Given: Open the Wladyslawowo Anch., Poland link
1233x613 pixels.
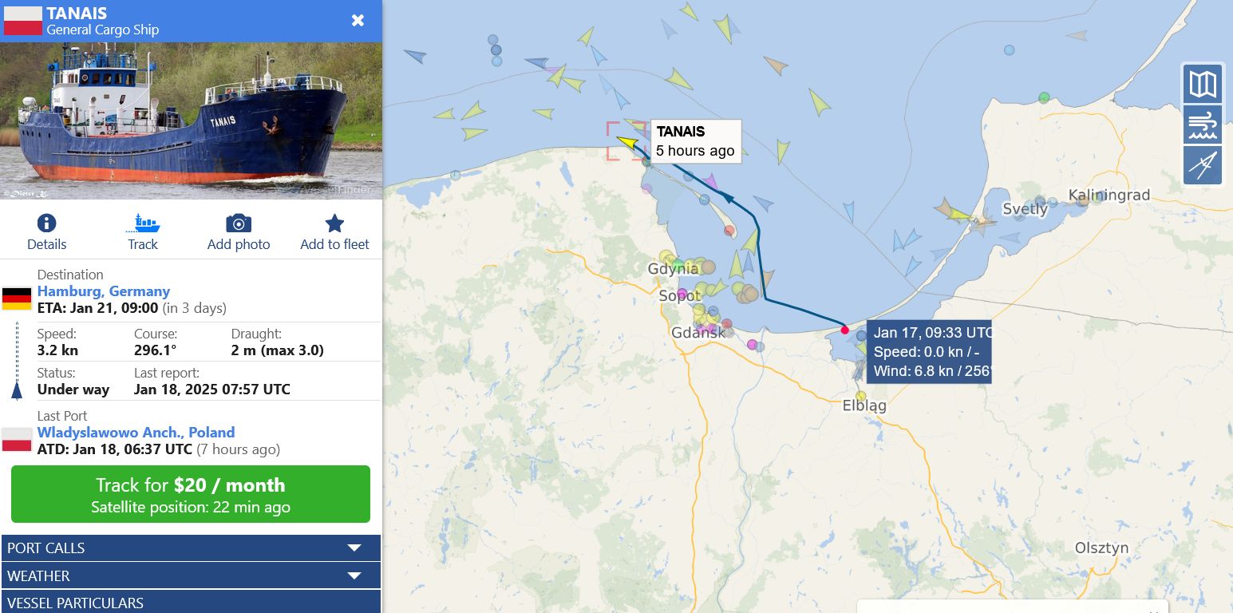Looking at the screenshot, I should click(136, 433).
